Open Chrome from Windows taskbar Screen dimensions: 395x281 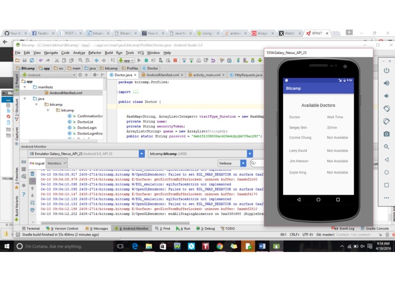(220, 246)
